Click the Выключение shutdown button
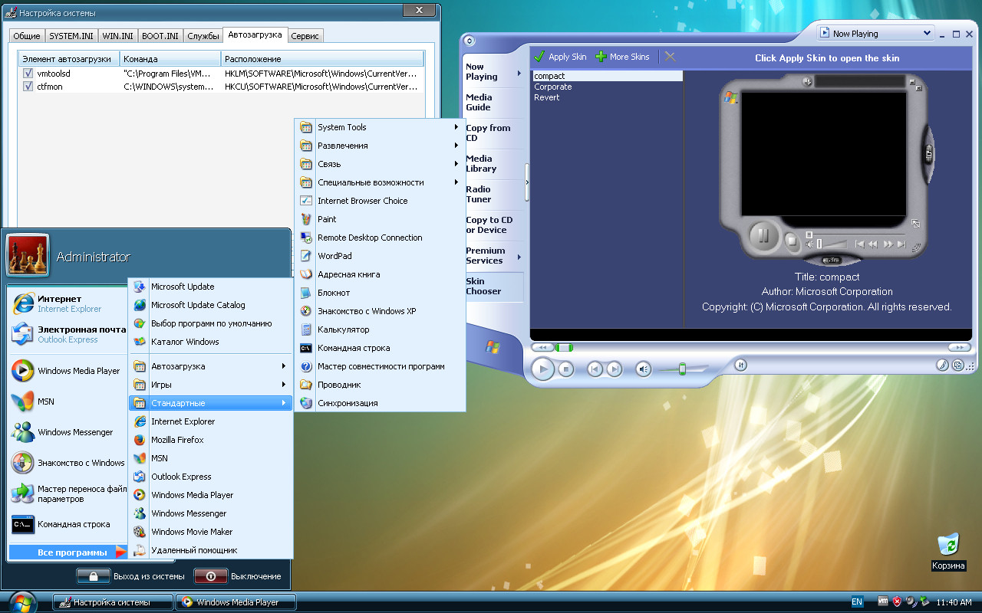This screenshot has height=613, width=982. (211, 576)
